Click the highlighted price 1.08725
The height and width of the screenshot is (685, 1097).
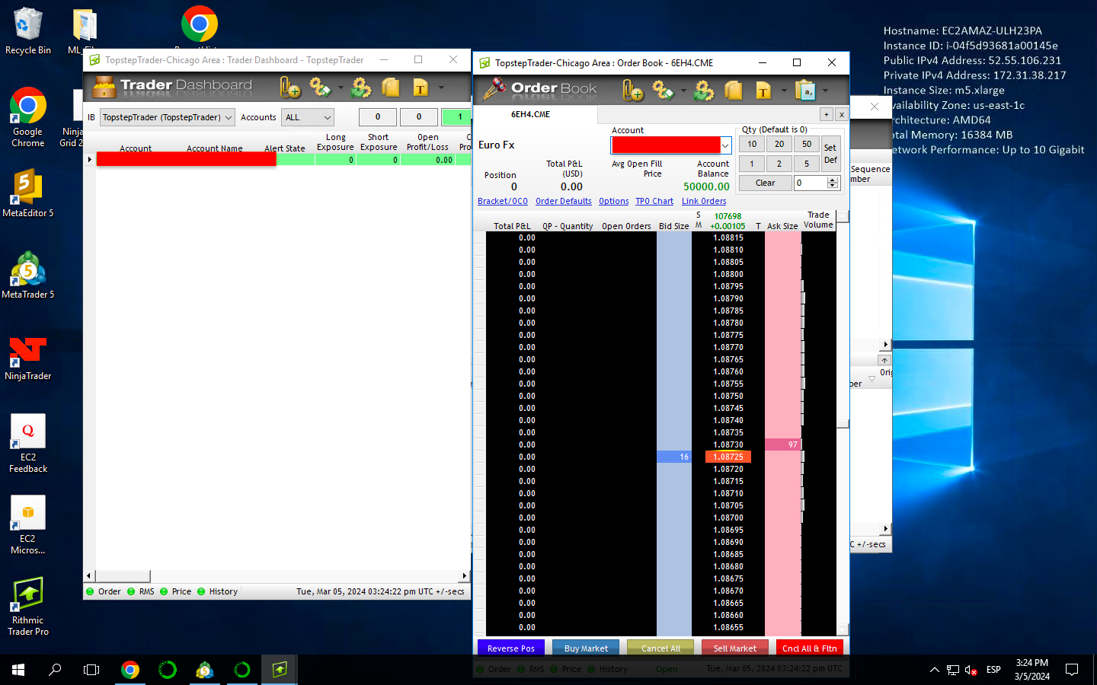point(728,457)
